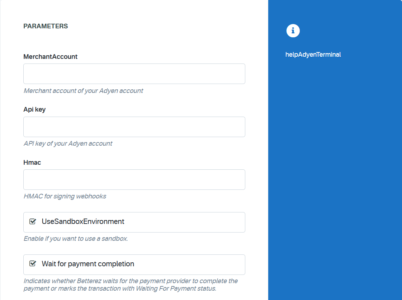Click the Hmac label text
Screen dimensions: 402x300
[x=32, y=162]
